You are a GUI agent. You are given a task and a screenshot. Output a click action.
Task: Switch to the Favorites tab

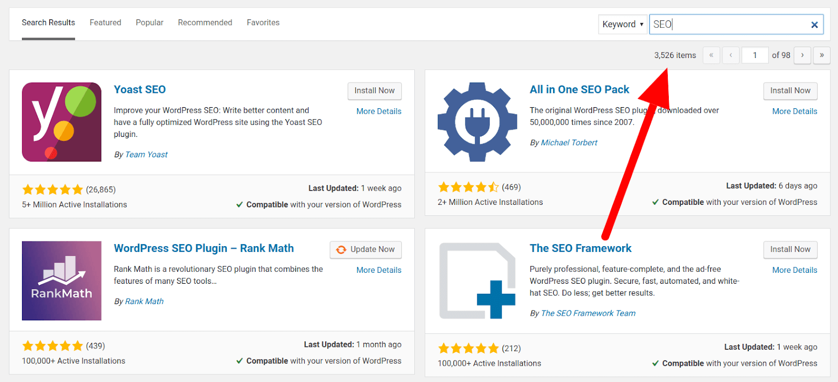point(263,22)
